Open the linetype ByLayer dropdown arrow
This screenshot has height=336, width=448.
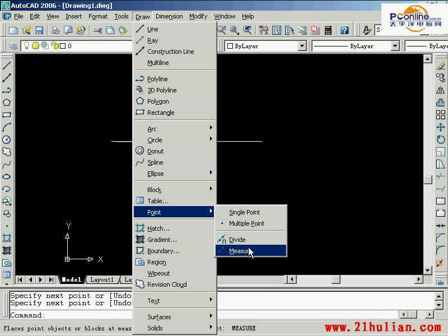pyautogui.click(x=395, y=46)
